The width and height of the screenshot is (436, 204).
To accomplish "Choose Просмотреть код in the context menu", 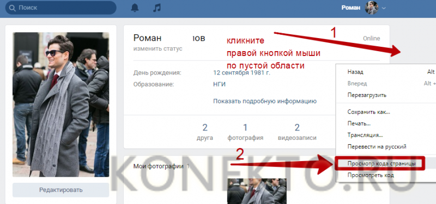I will (371, 175).
